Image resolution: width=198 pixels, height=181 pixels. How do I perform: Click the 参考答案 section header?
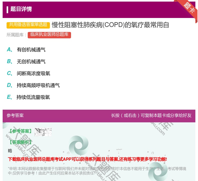pos(15,115)
